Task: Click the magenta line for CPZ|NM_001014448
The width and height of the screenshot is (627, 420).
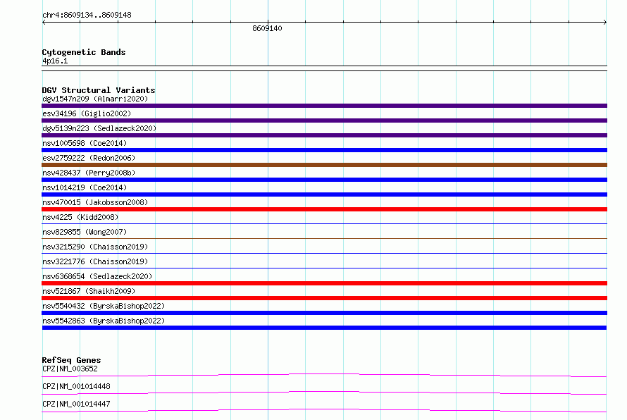Action: [324, 393]
